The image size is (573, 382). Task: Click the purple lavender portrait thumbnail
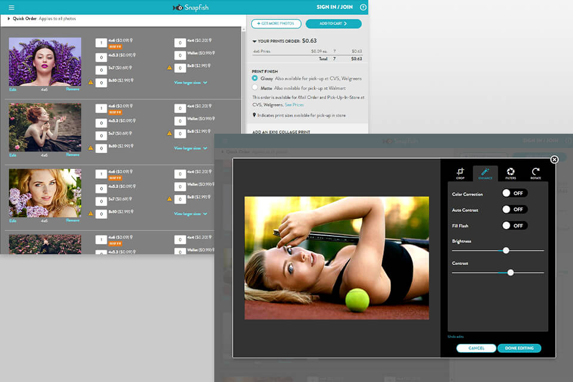(45, 62)
